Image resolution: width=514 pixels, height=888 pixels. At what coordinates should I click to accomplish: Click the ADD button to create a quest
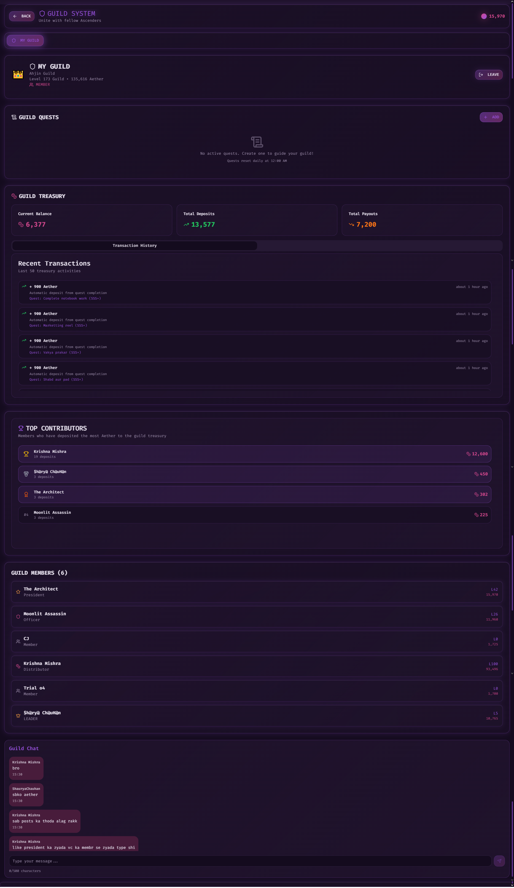(491, 117)
